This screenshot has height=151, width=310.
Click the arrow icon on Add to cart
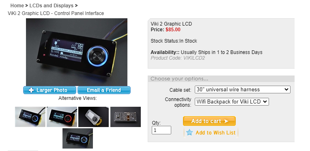pyautogui.click(x=226, y=121)
